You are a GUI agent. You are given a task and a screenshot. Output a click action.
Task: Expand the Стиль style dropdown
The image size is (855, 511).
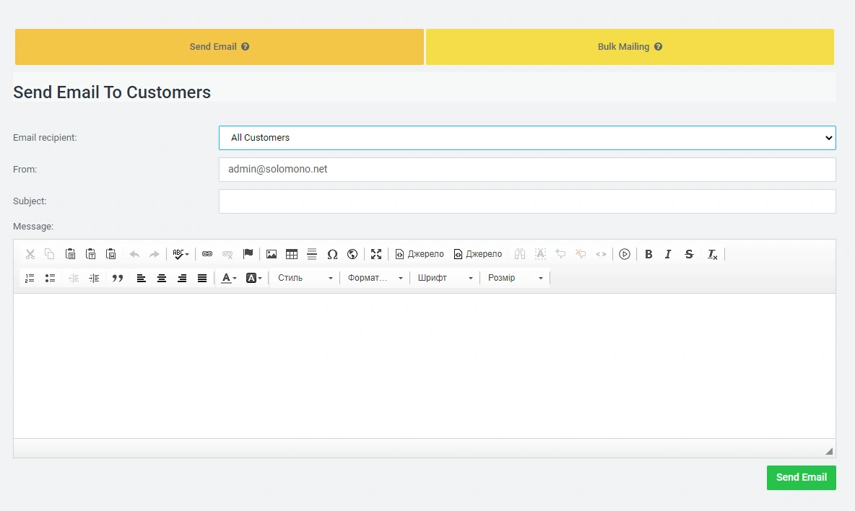305,278
